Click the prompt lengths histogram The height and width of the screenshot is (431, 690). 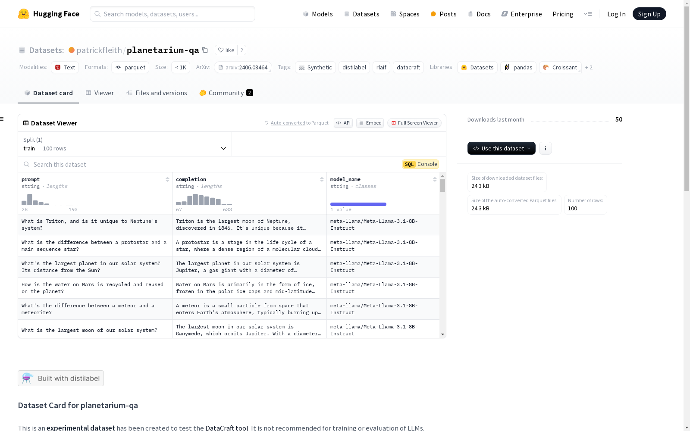50,200
